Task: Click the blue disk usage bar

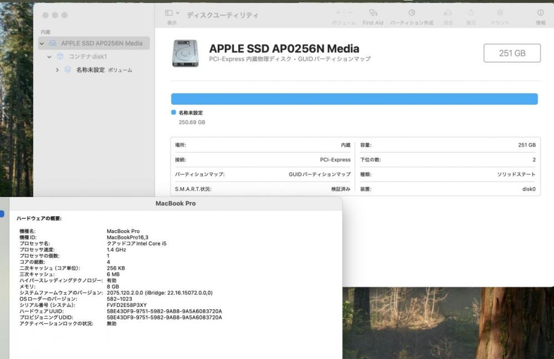Action: click(x=355, y=99)
